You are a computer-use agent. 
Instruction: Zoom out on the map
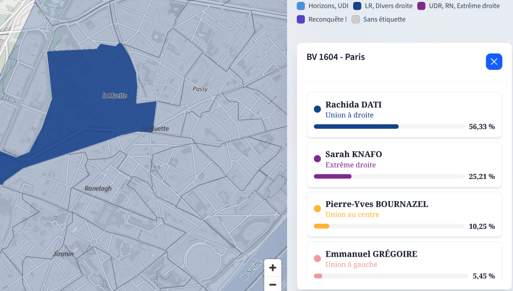pos(273,285)
